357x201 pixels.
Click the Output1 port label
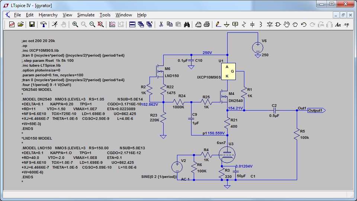[x=316, y=111]
